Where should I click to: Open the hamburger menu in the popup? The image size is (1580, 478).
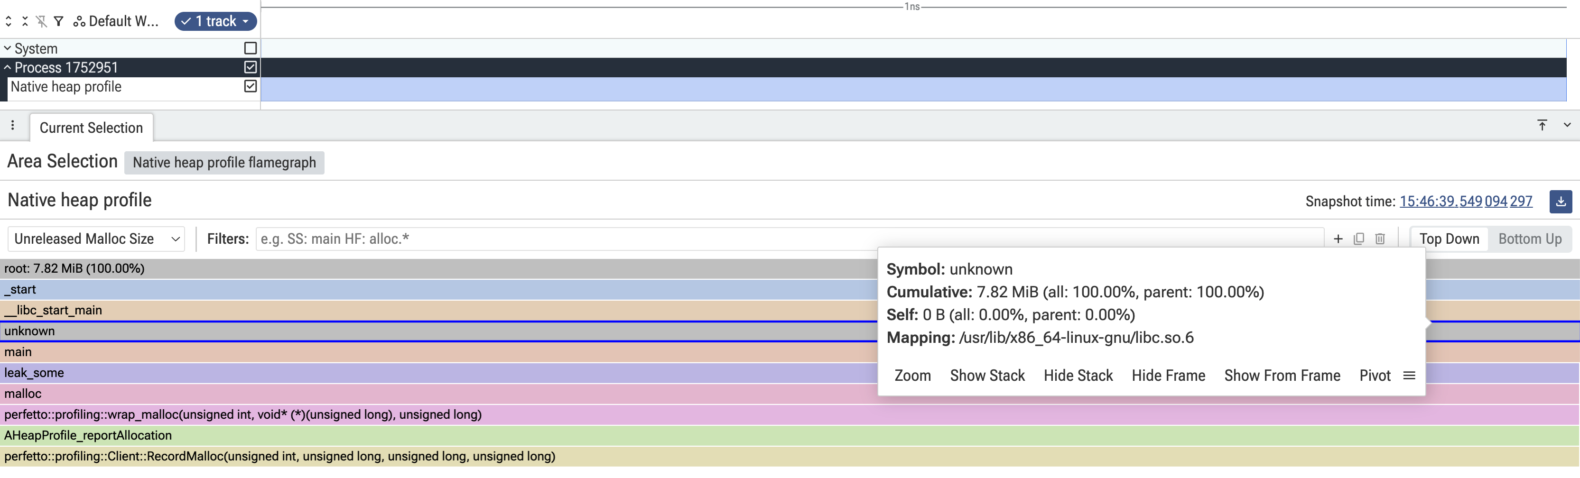click(1410, 376)
